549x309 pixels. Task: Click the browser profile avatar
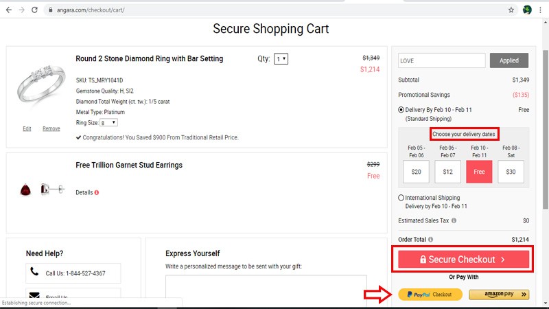(x=527, y=10)
